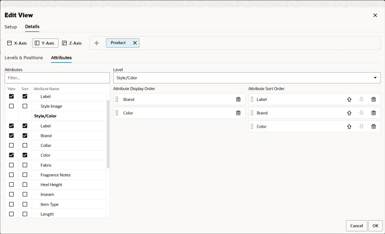Select the Product dimension chip

pyautogui.click(x=118, y=43)
